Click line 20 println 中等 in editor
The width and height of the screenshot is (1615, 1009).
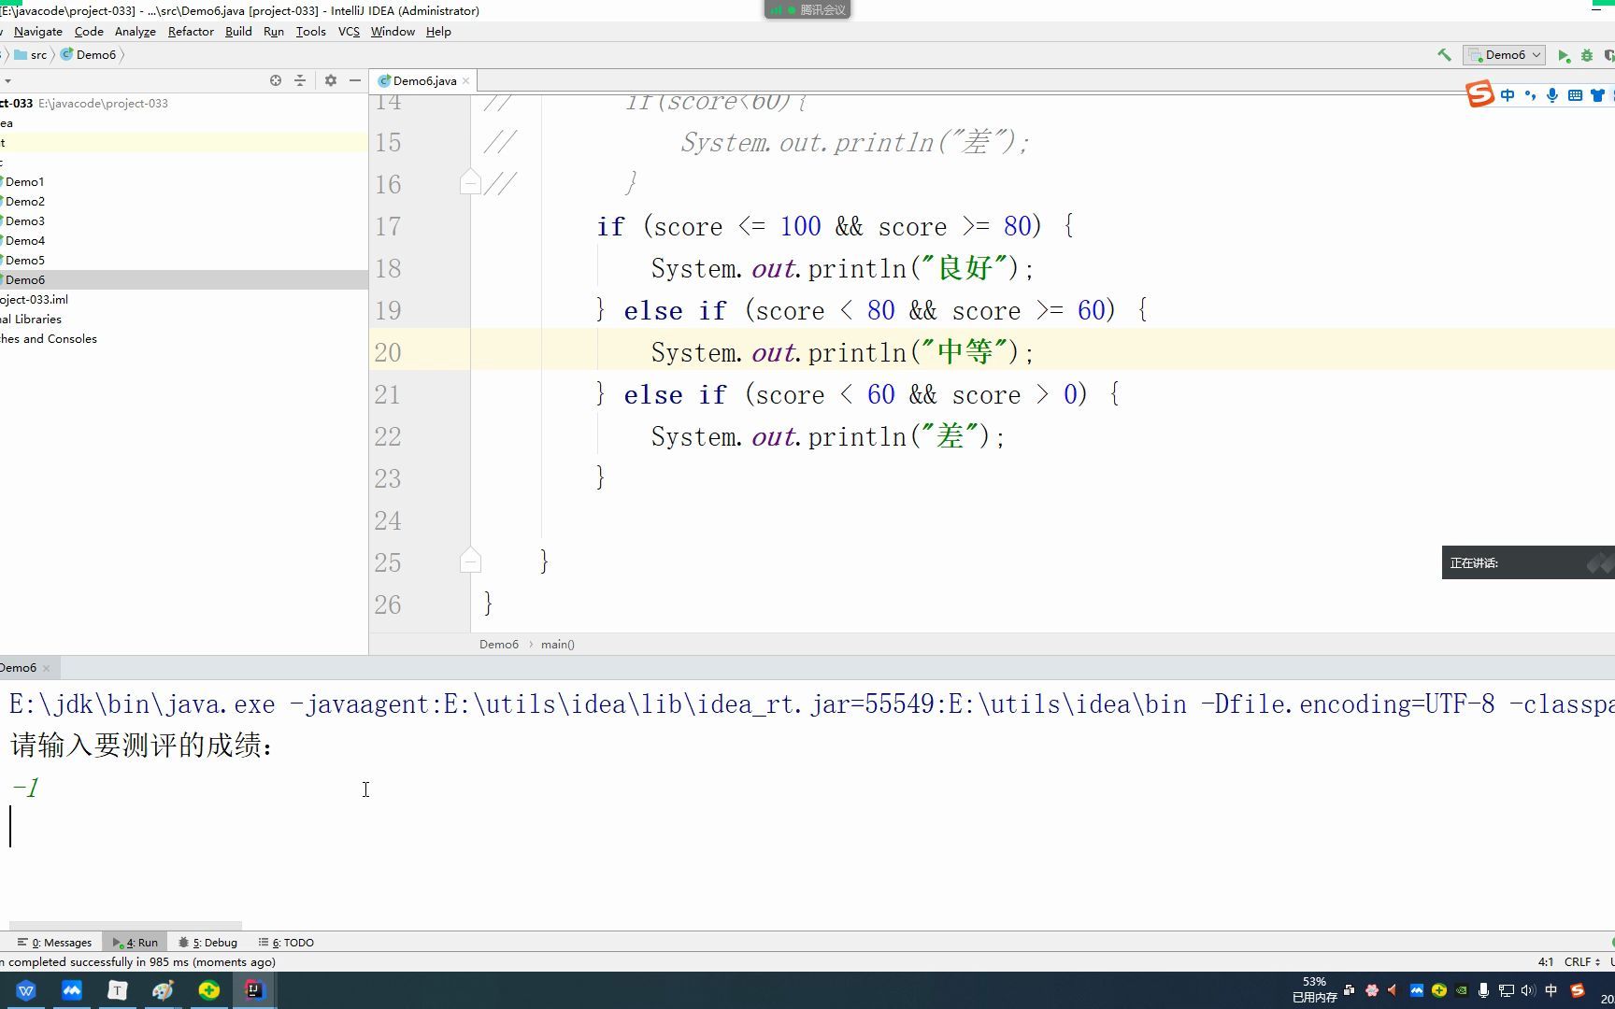[x=842, y=352]
